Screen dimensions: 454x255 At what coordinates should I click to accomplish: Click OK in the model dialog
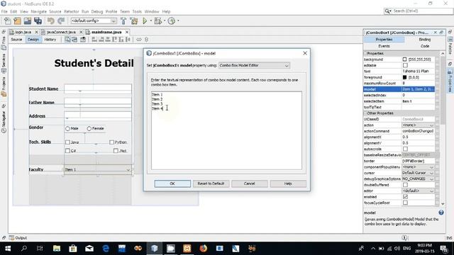click(172, 183)
